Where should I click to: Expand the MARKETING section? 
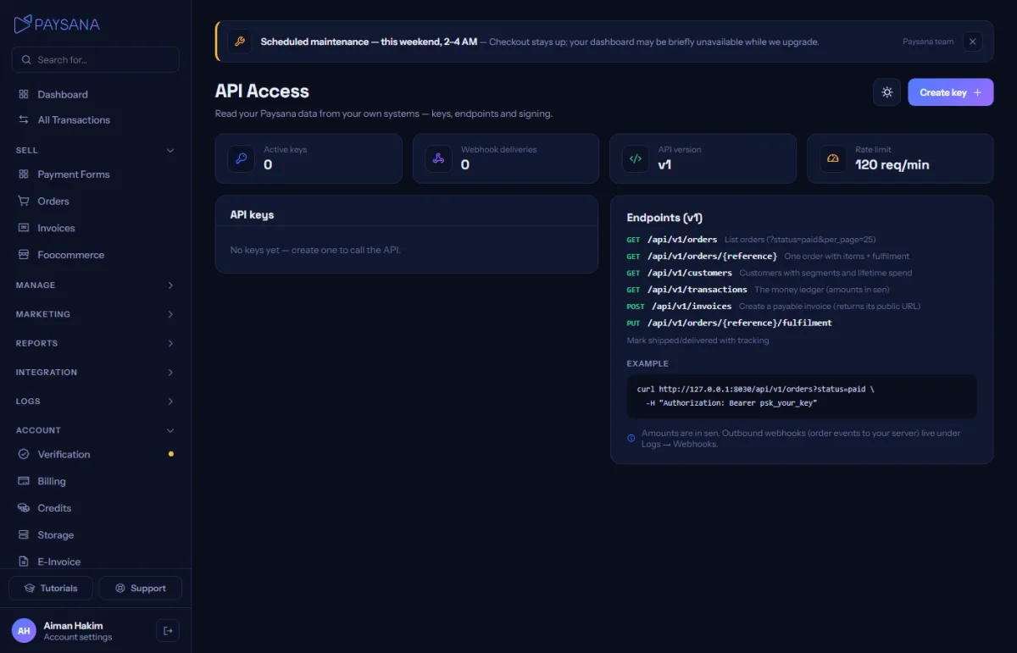point(95,314)
